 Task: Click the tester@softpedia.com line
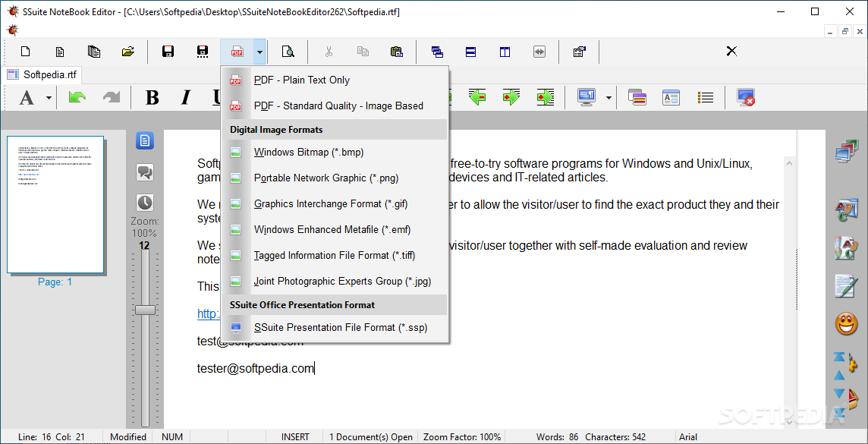coord(256,369)
